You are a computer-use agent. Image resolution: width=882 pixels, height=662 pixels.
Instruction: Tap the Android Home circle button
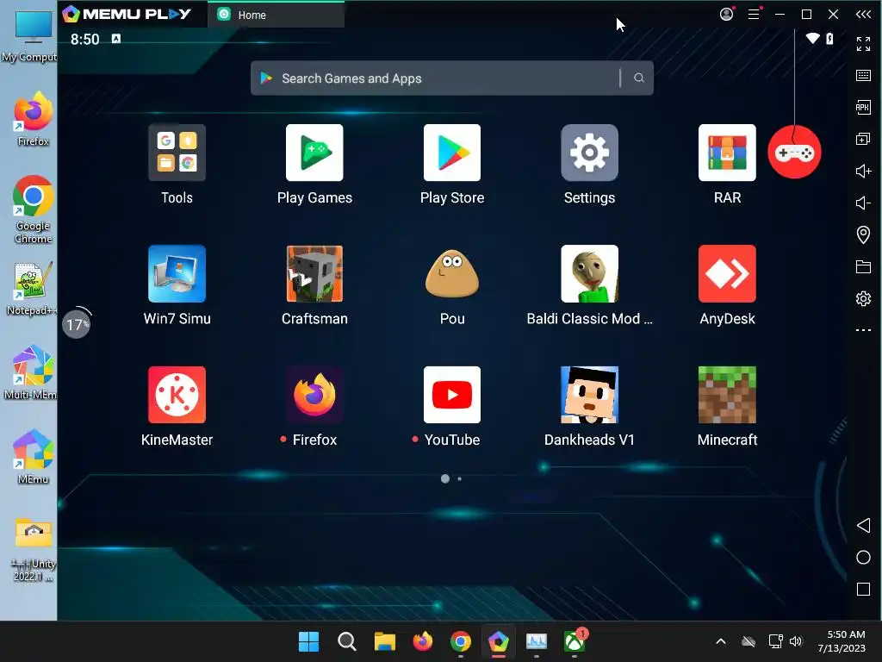click(x=863, y=558)
